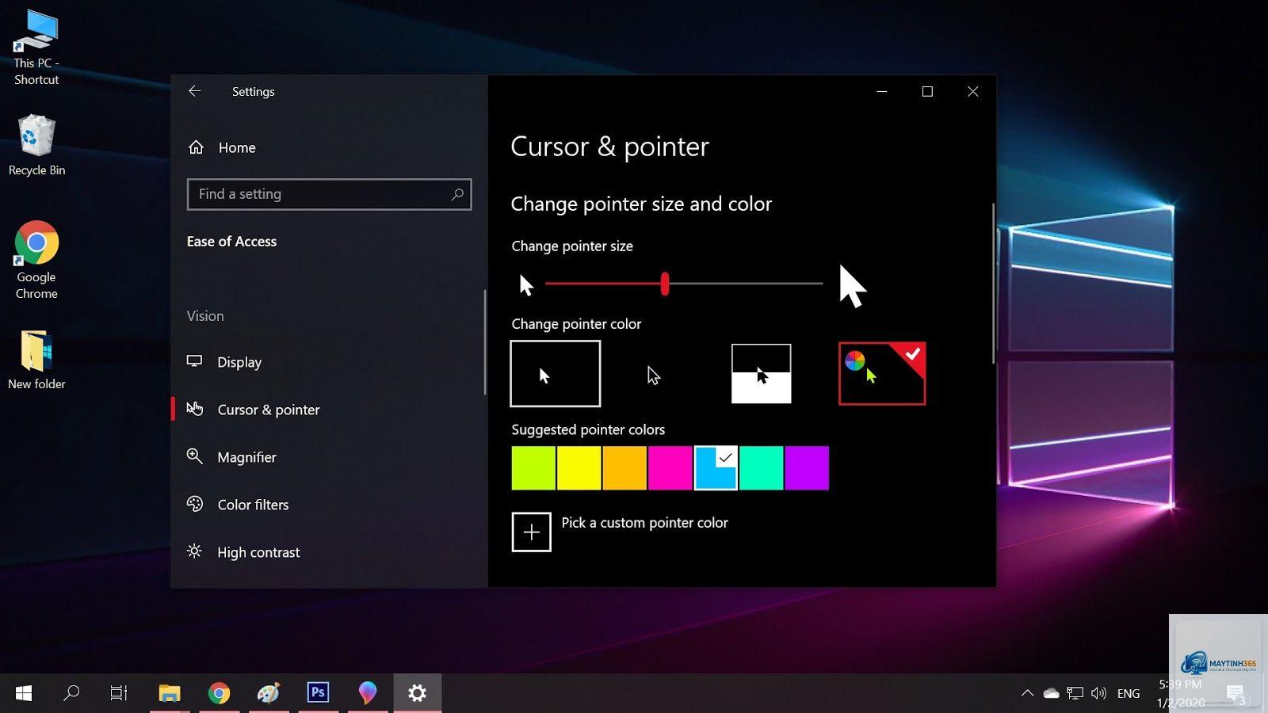Open the volume tray icon
The width and height of the screenshot is (1268, 713).
click(1098, 693)
